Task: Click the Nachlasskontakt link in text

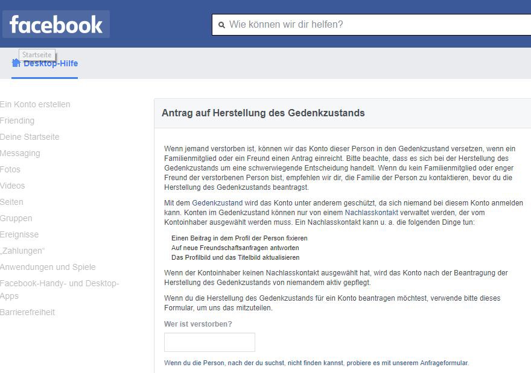Action: pyautogui.click(x=372, y=213)
